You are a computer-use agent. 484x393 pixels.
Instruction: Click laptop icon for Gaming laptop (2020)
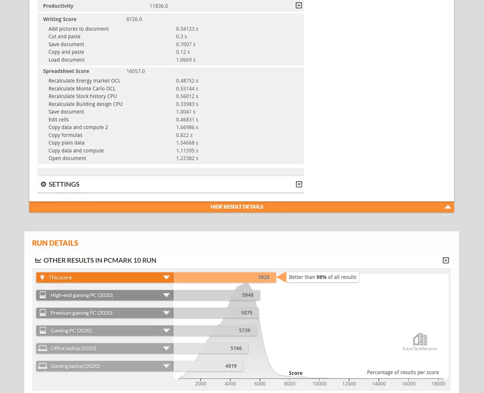point(43,366)
